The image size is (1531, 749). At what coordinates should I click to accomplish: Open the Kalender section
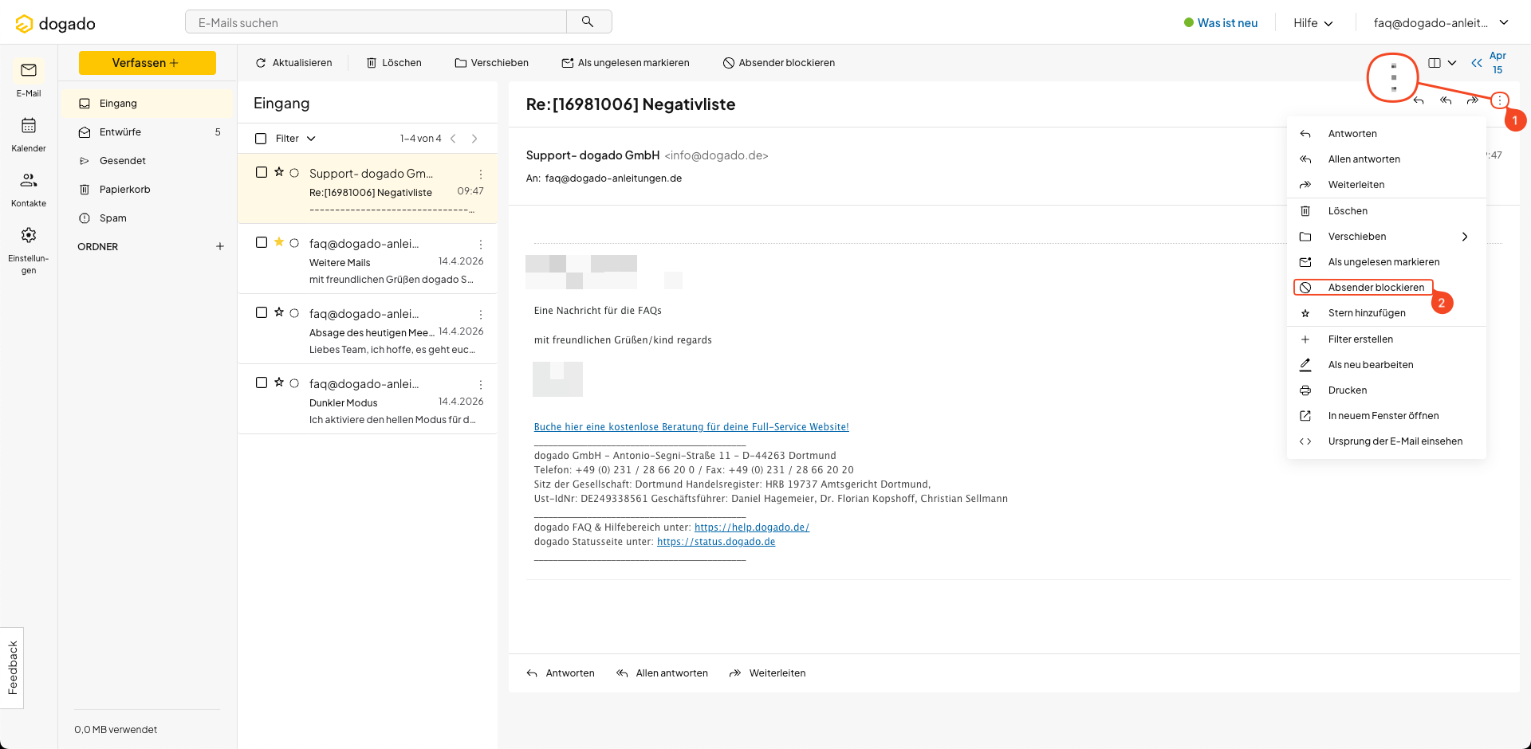click(x=29, y=134)
